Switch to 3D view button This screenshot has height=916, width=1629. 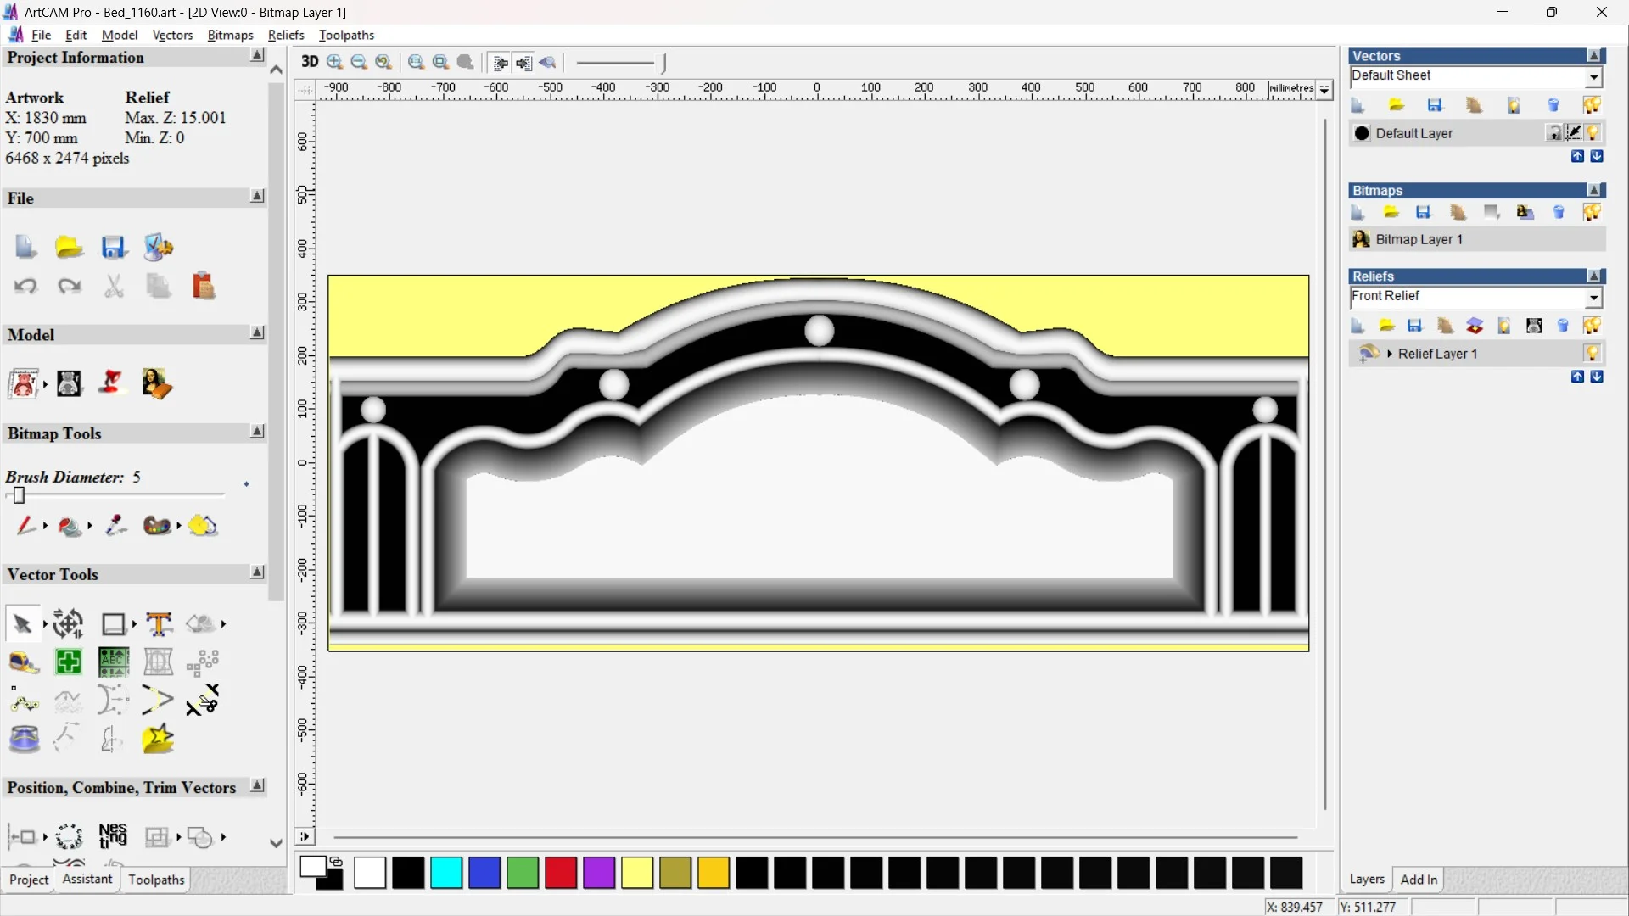click(x=310, y=62)
